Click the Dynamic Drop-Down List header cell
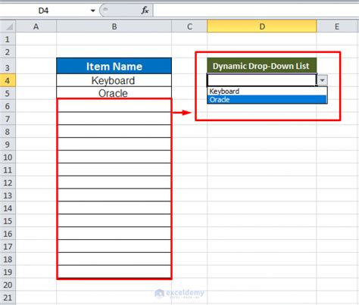 pyautogui.click(x=262, y=66)
